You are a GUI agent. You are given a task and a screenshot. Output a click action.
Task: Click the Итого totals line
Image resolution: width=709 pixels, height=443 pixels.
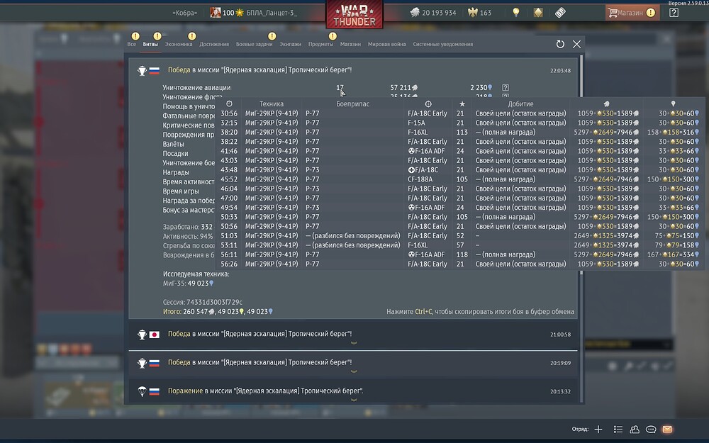218,311
